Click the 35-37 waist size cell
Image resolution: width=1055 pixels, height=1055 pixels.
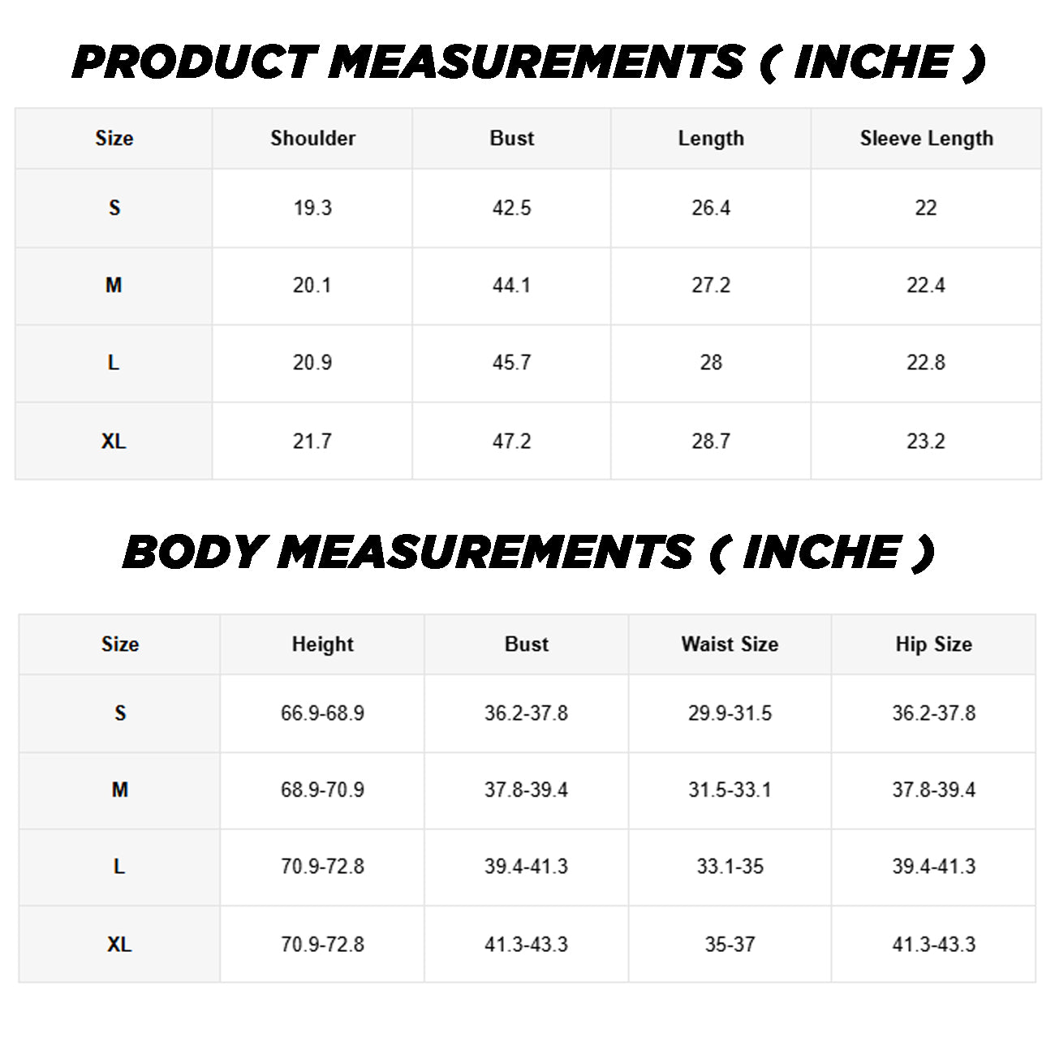point(730,945)
